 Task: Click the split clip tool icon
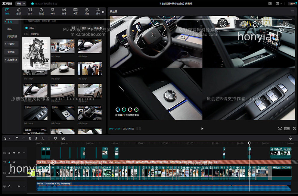tap(30, 138)
